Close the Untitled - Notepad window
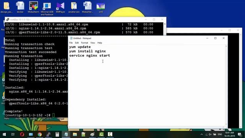Screen dimensions: 245x138 224,38
